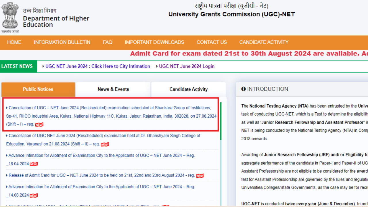
Task: Switch to the Public Notices tab
Action: 38,89
